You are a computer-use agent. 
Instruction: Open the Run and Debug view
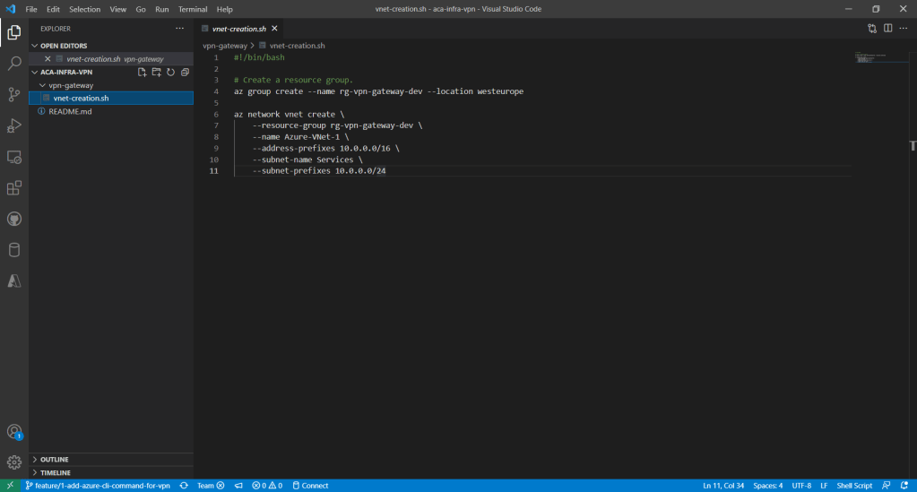click(14, 125)
